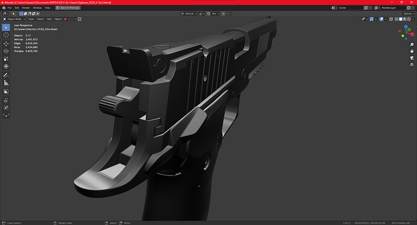
Task: Open the proportional falloff curve selector
Action: coord(229,13)
